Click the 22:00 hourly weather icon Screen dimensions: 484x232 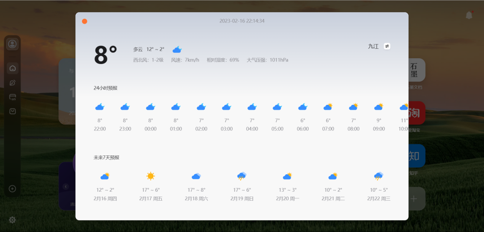[x=99, y=107]
